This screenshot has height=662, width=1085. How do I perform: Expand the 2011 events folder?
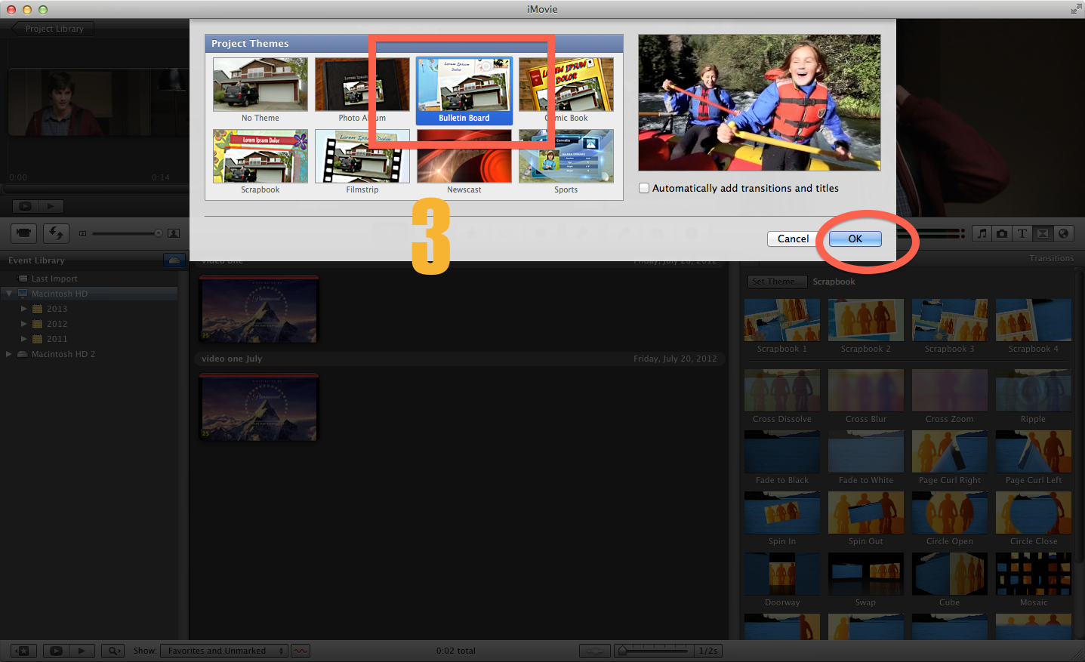pos(24,339)
